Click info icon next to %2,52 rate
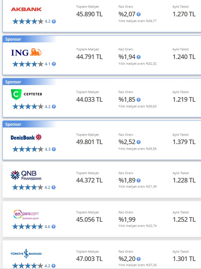This screenshot has height=269, width=201. 139,142
